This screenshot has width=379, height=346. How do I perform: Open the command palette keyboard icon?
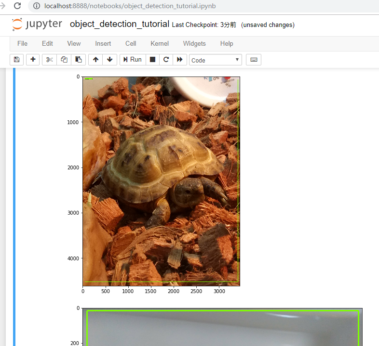[254, 60]
